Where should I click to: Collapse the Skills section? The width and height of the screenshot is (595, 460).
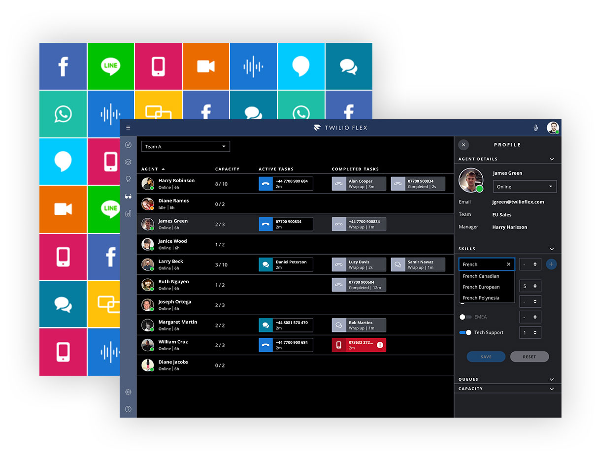pos(552,249)
